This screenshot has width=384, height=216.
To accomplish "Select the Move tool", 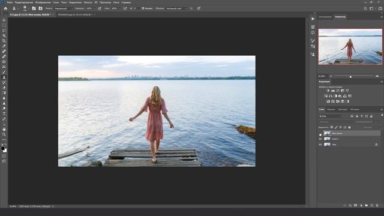I will tap(4, 20).
